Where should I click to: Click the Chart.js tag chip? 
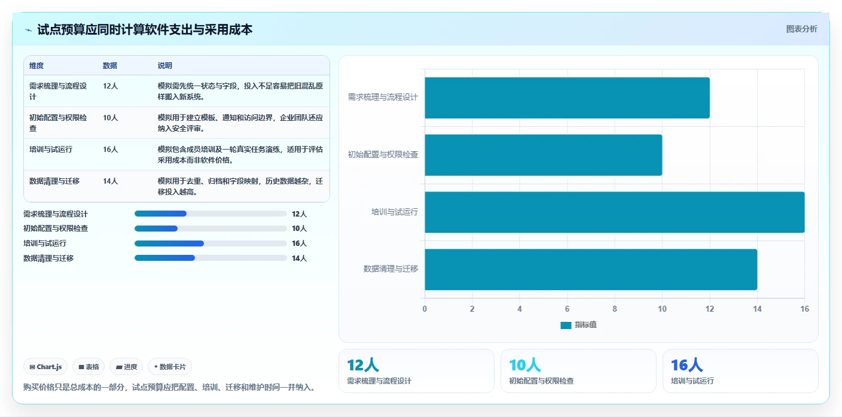click(x=45, y=367)
